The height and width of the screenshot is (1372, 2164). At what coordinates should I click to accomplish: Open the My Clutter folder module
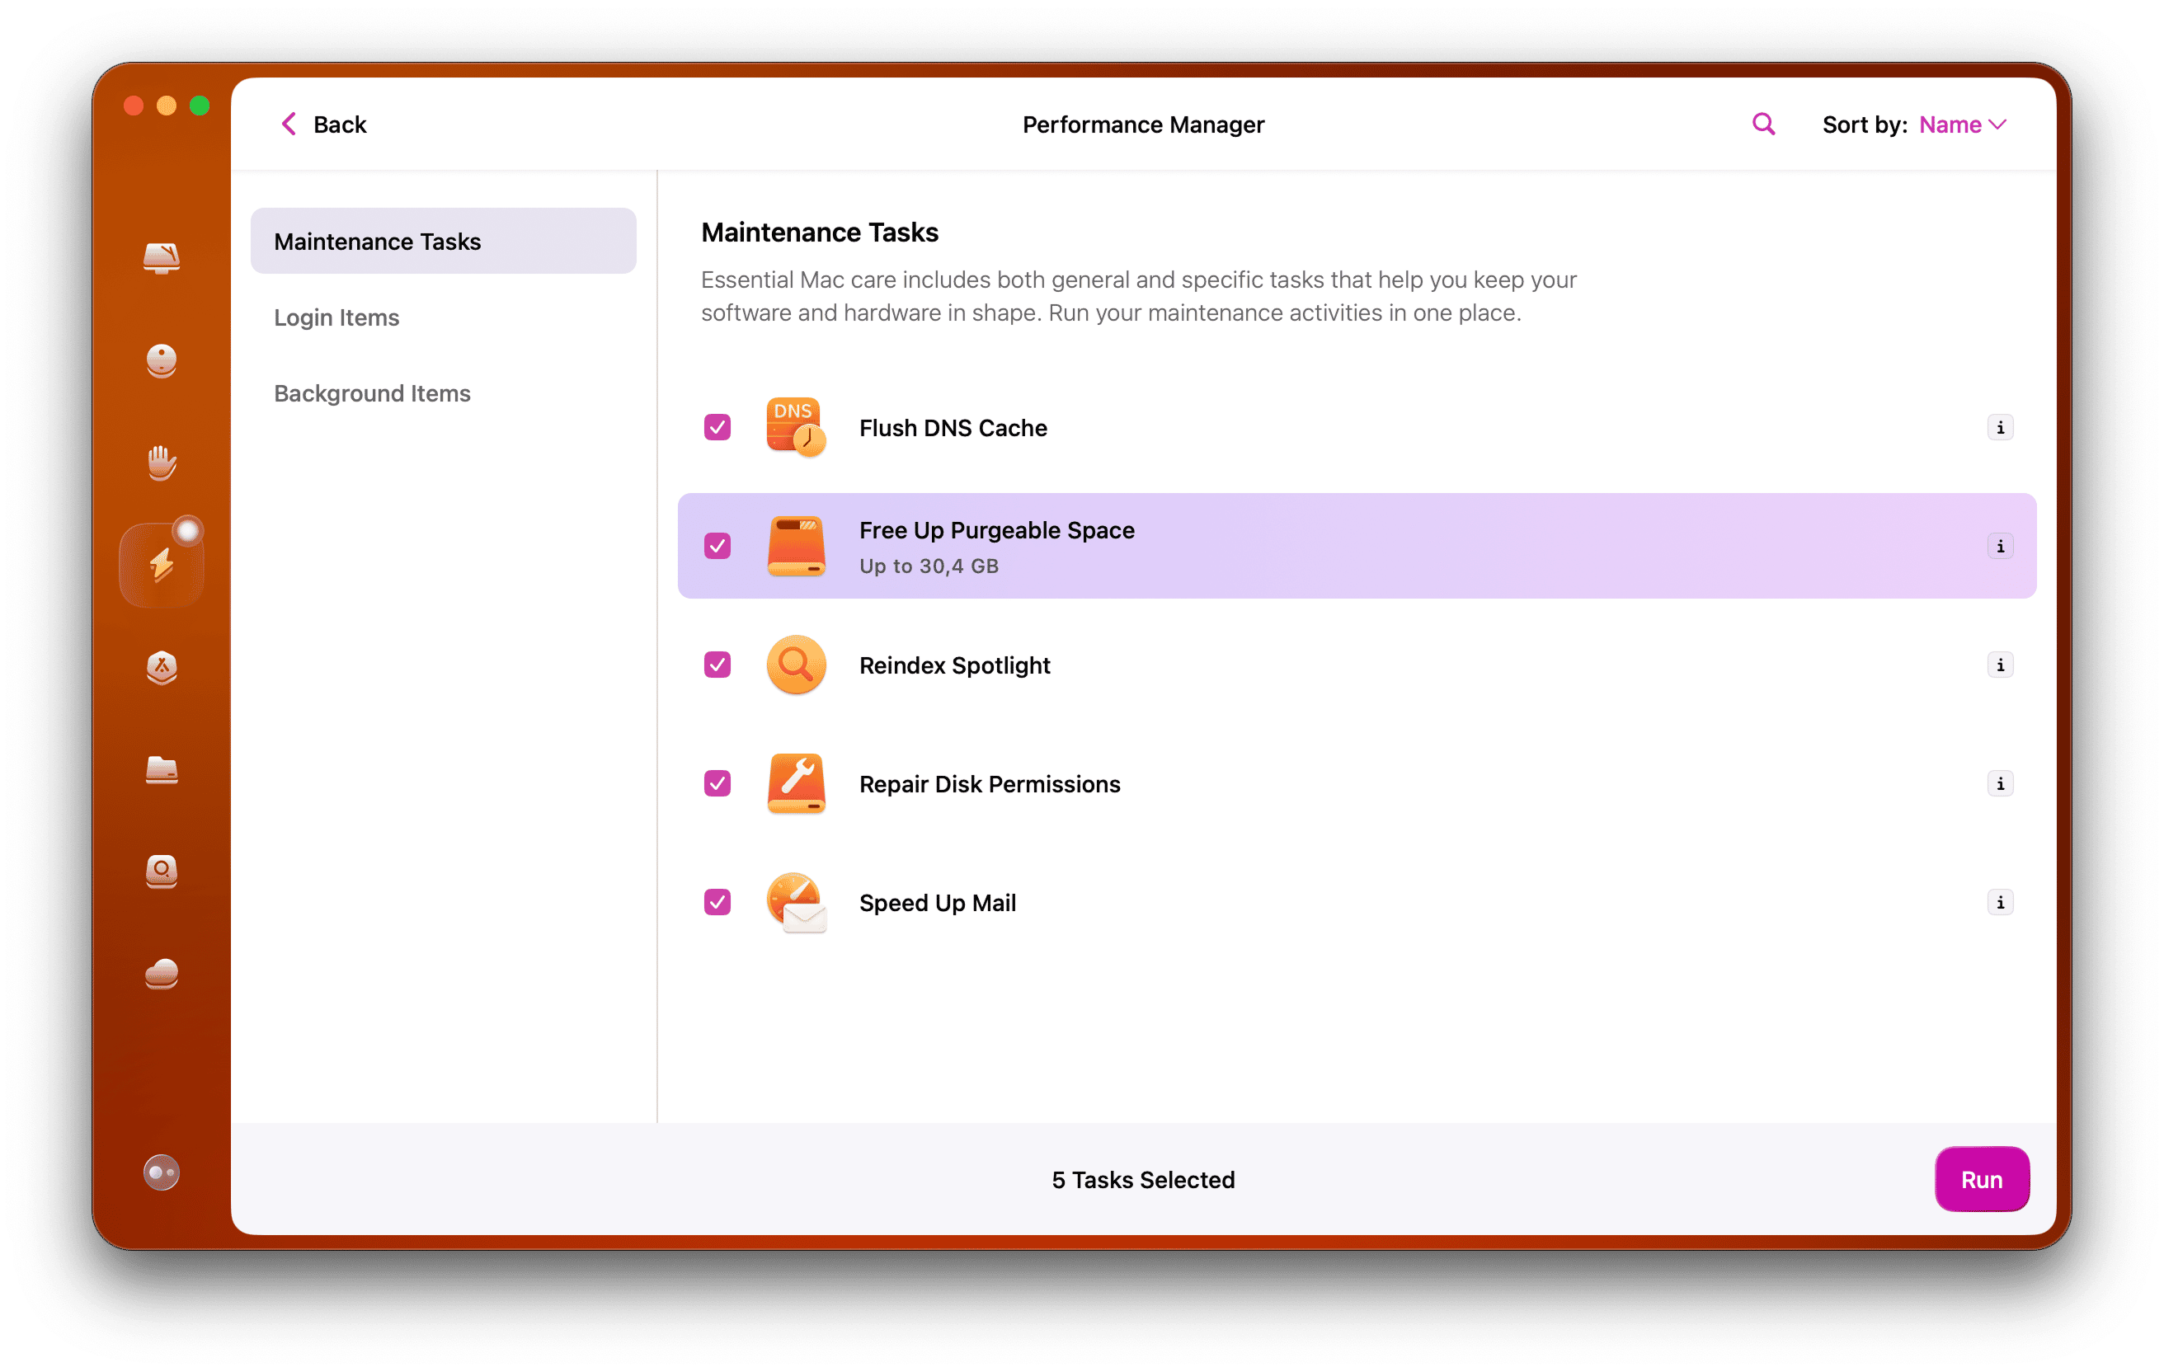161,771
